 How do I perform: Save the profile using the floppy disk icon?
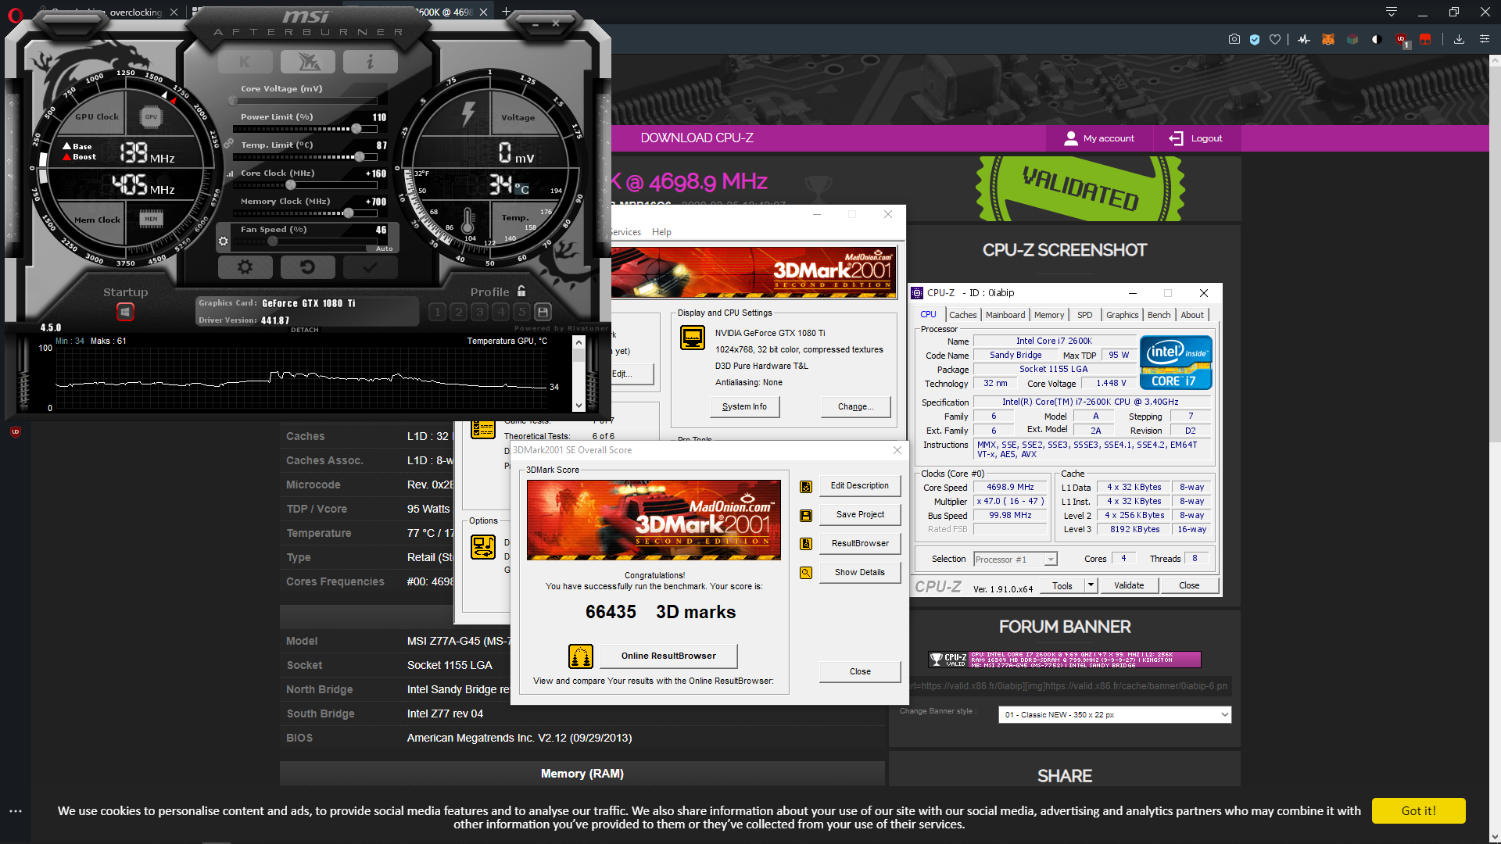543,311
